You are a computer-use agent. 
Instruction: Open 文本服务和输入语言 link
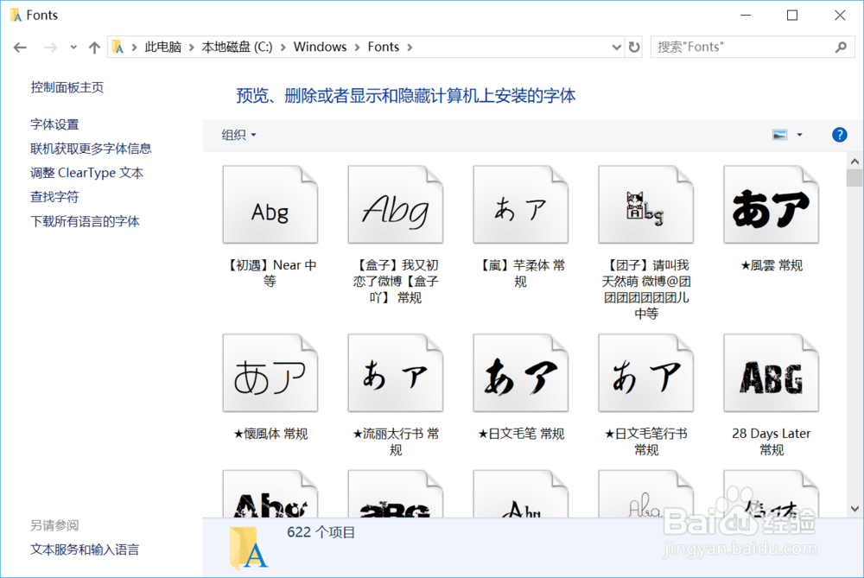(x=85, y=549)
